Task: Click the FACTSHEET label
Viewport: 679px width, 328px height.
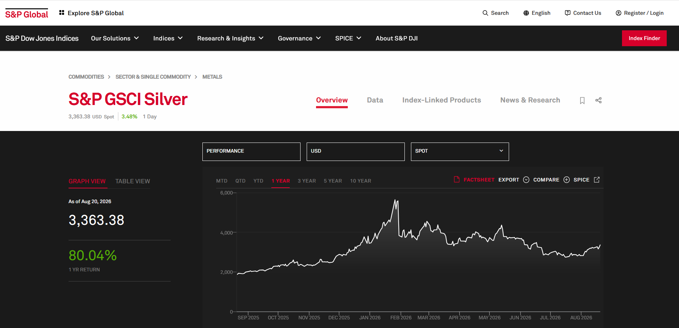Action: click(479, 180)
